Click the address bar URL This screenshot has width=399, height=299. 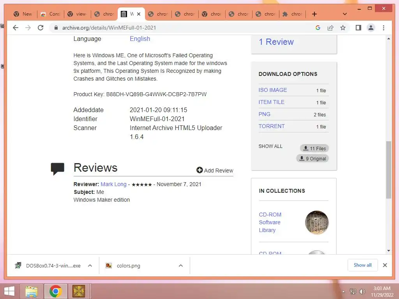tap(109, 28)
